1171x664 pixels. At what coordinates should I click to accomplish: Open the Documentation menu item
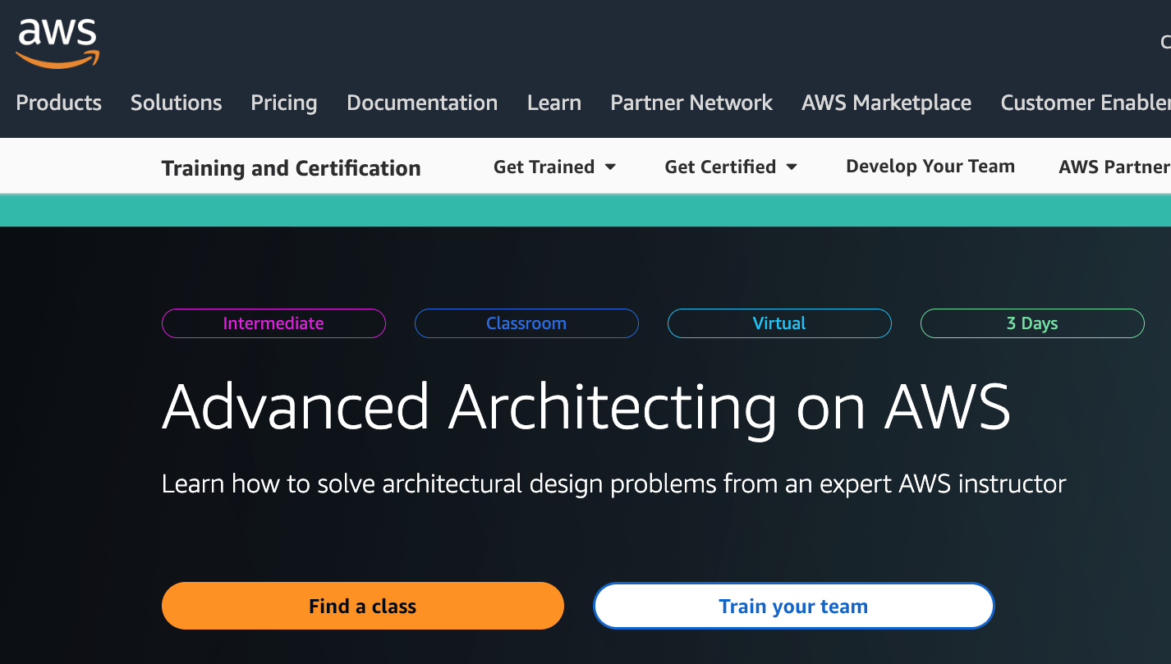[x=422, y=103]
